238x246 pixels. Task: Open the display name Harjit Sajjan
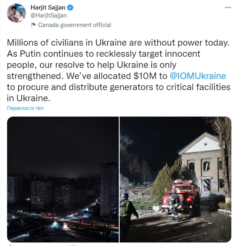click(x=48, y=8)
